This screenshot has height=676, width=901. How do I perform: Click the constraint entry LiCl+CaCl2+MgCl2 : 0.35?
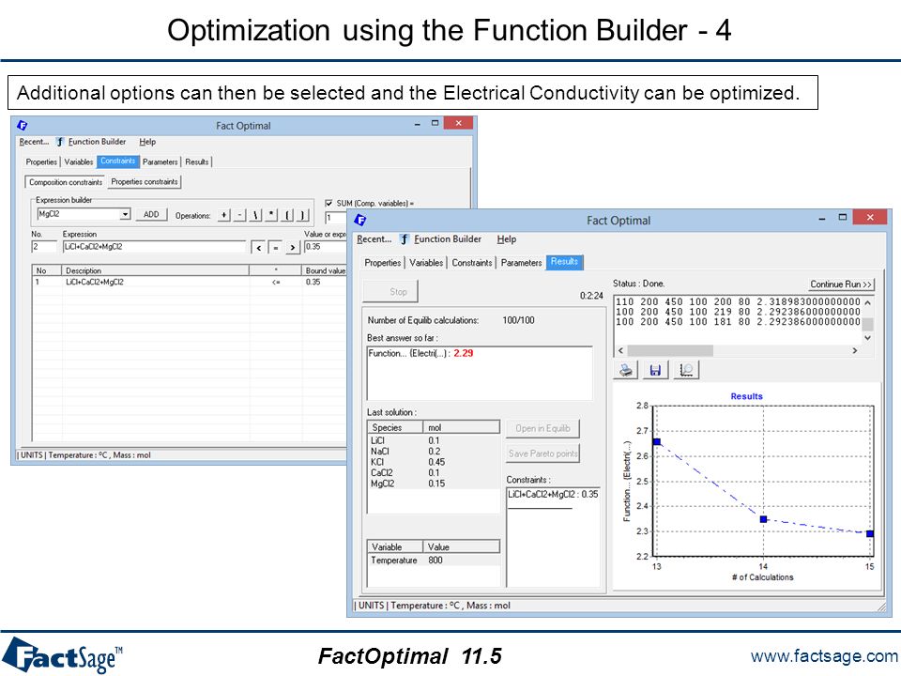(553, 495)
